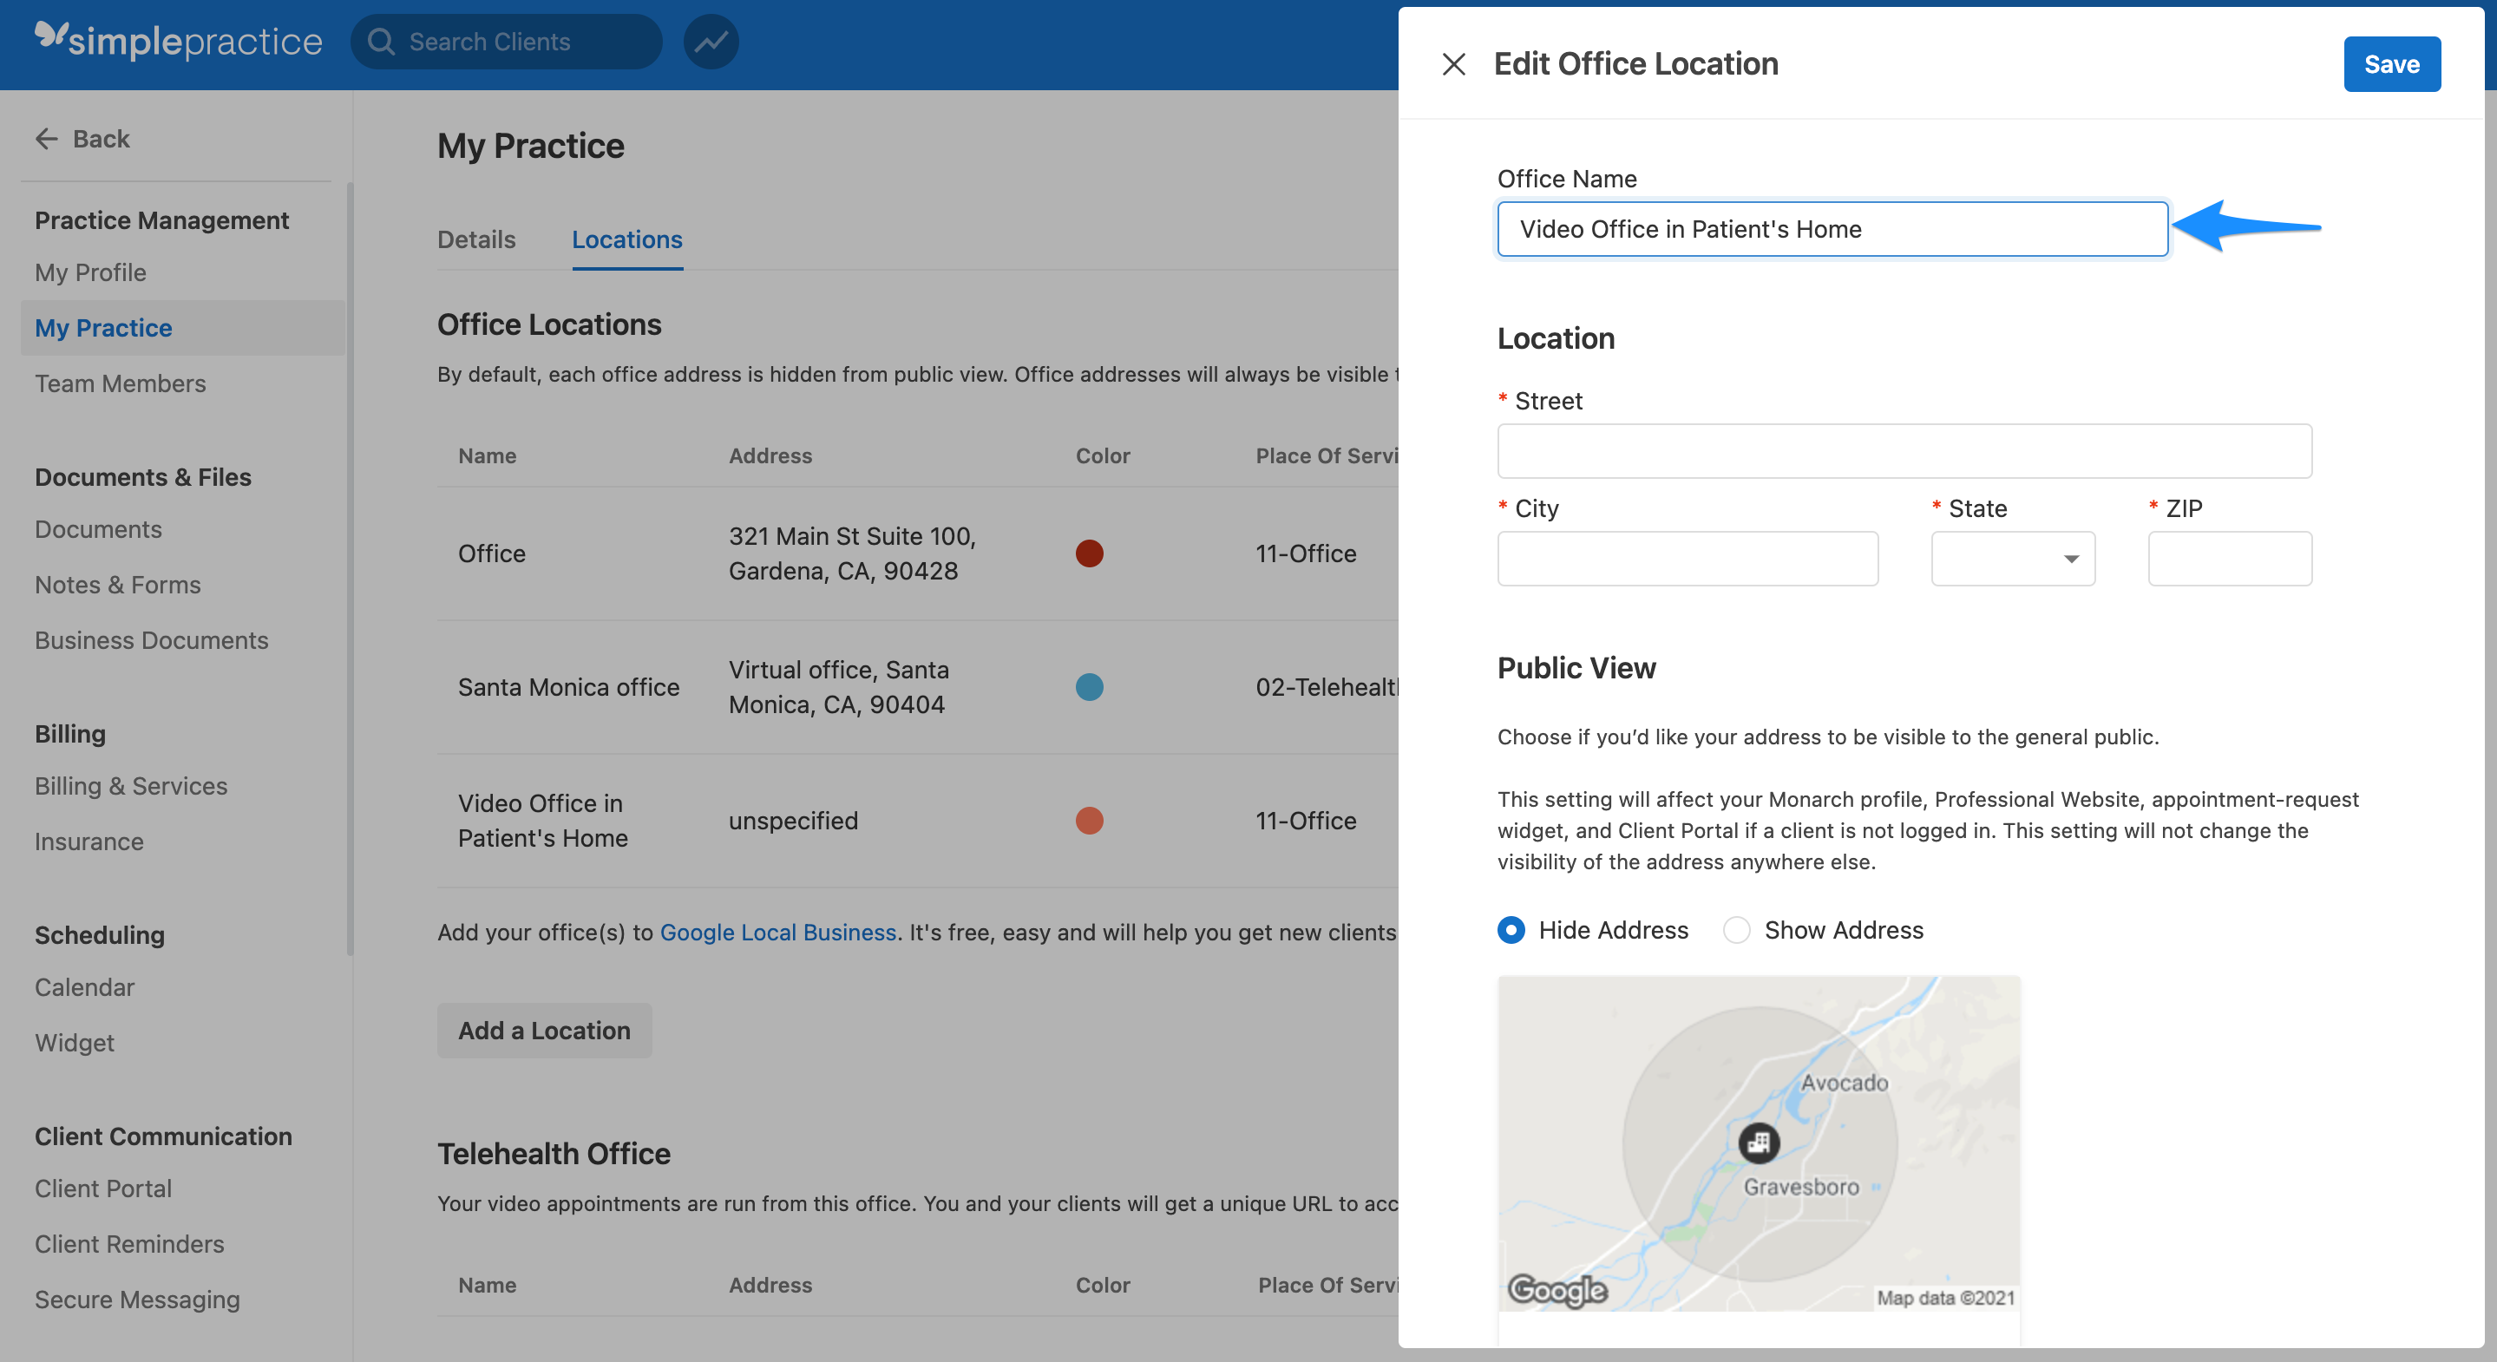This screenshot has height=1362, width=2497.
Task: Click the 'Office' location name
Action: [491, 553]
